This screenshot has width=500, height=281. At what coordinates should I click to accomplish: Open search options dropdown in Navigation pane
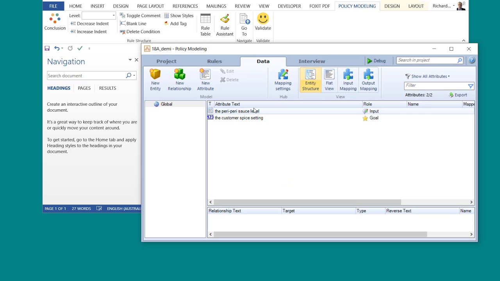coord(134,76)
